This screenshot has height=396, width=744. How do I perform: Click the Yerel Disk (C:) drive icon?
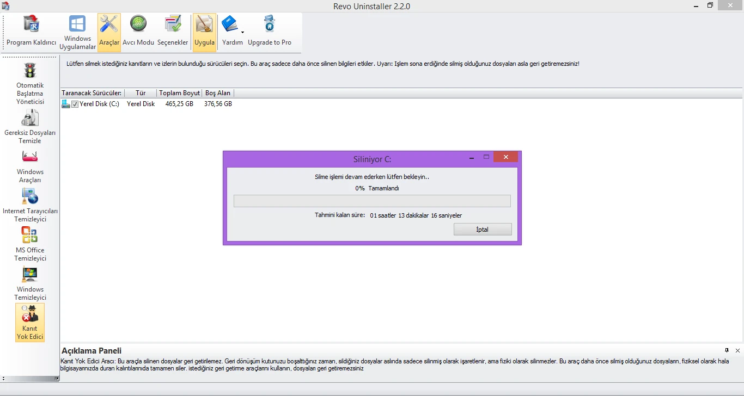pos(66,104)
